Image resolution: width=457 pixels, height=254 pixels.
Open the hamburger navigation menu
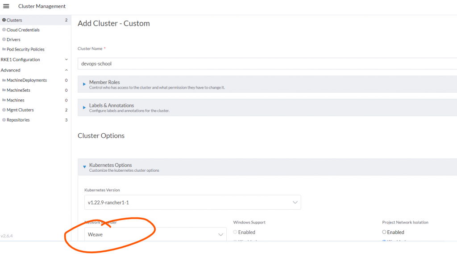click(6, 6)
